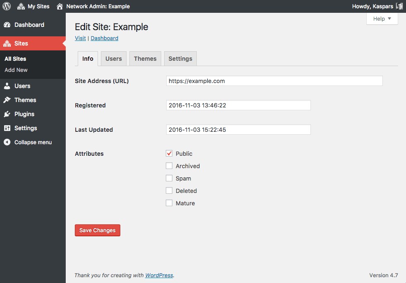The height and width of the screenshot is (283, 406).
Task: Enable the Archived attribute
Action: (169, 166)
